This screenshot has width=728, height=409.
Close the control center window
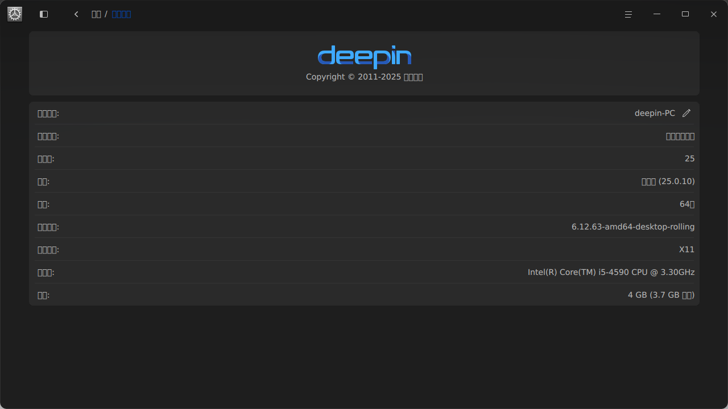click(x=714, y=14)
